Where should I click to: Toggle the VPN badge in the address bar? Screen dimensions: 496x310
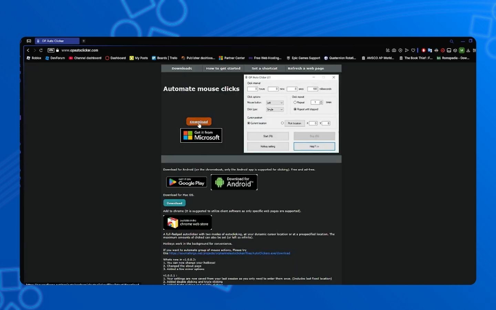click(51, 50)
